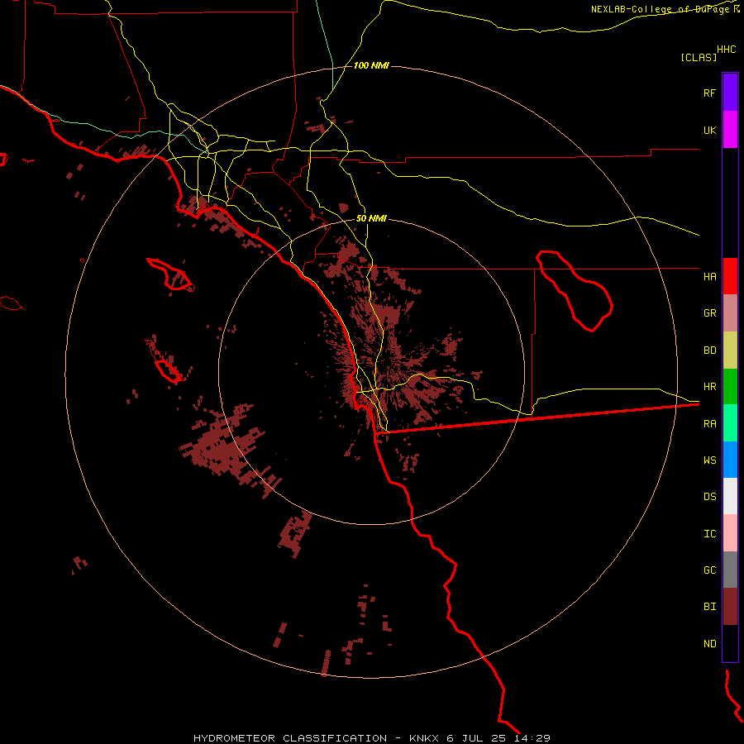
Task: Click the WS legend label
Action: (710, 460)
